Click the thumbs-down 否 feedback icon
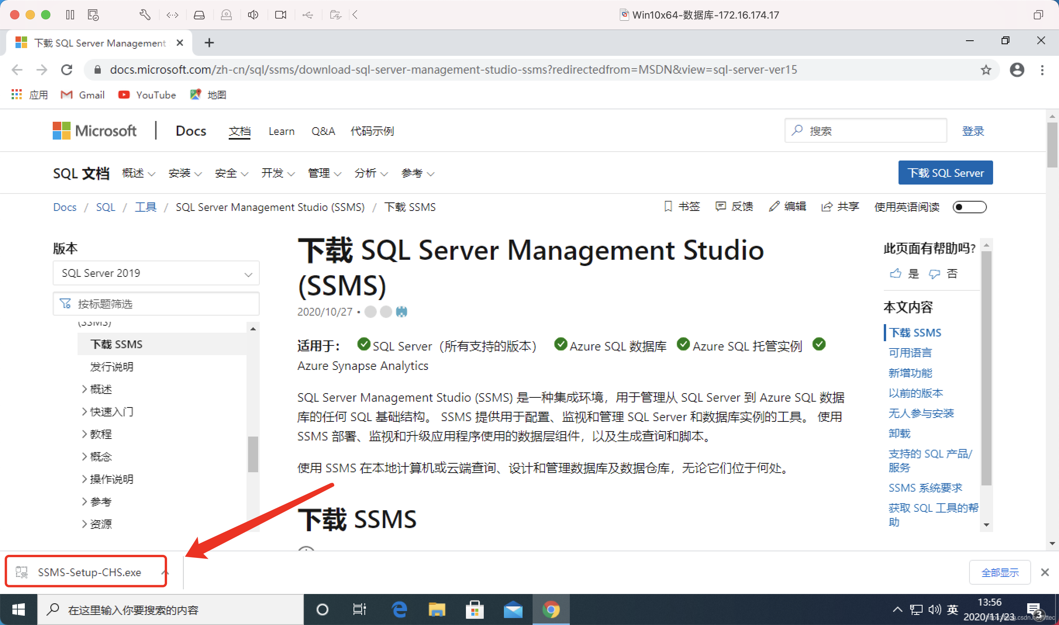 click(x=934, y=274)
